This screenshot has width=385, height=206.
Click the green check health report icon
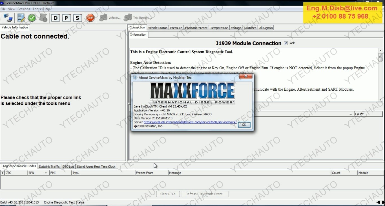32,17
